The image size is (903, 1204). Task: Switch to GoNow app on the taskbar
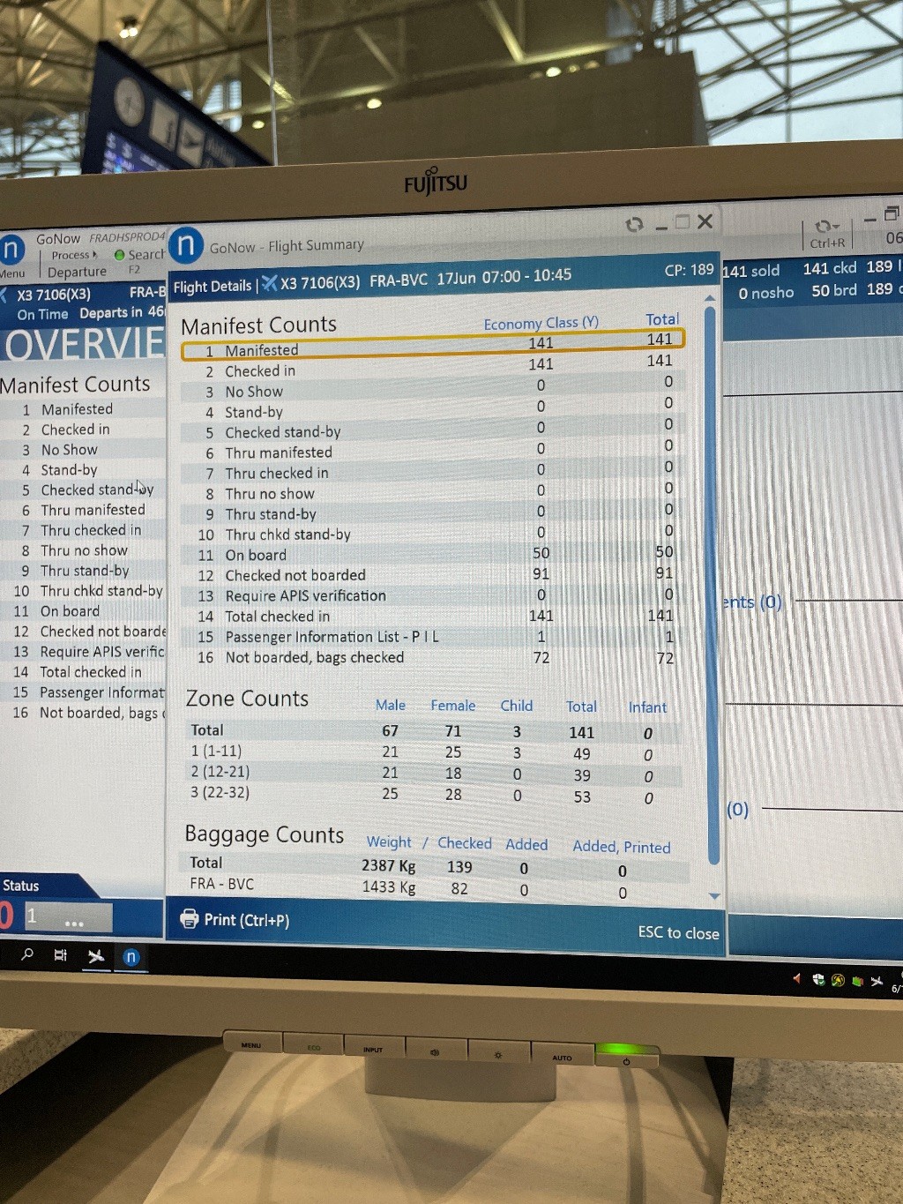point(131,957)
